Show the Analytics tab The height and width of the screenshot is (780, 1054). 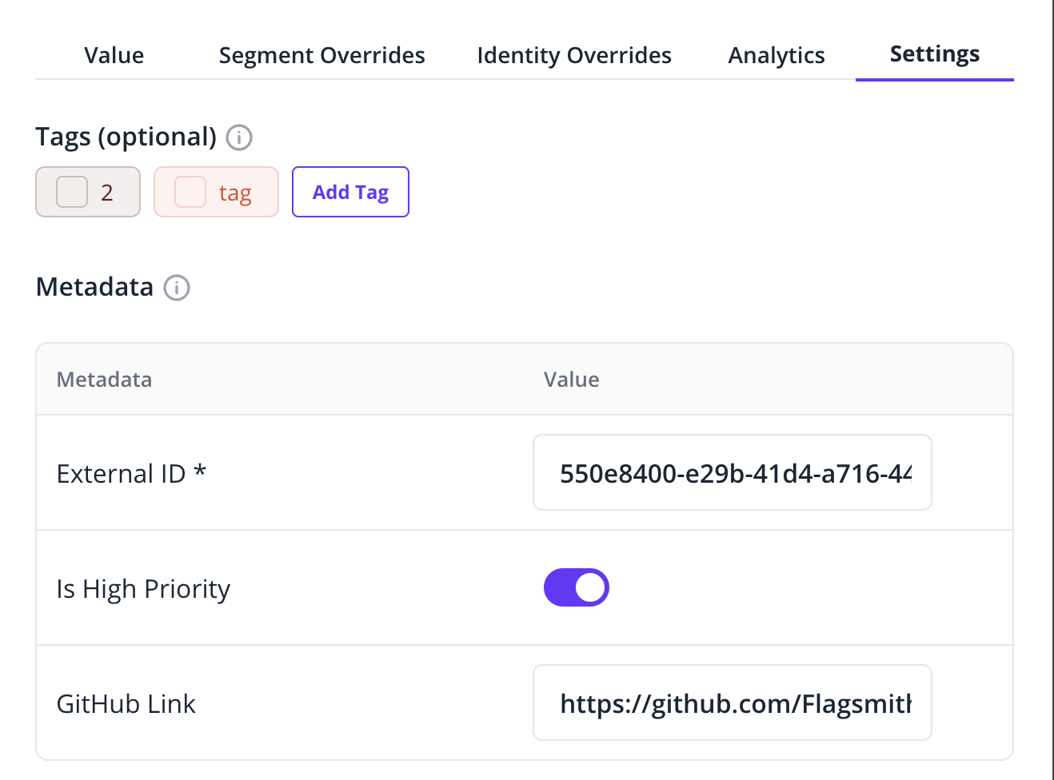[777, 55]
